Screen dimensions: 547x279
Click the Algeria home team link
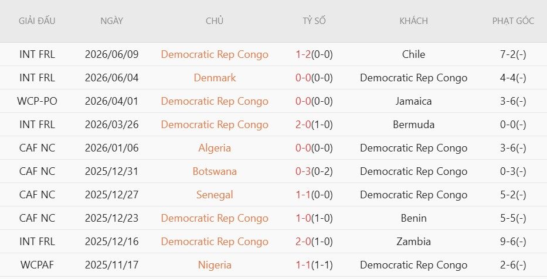tap(215, 148)
